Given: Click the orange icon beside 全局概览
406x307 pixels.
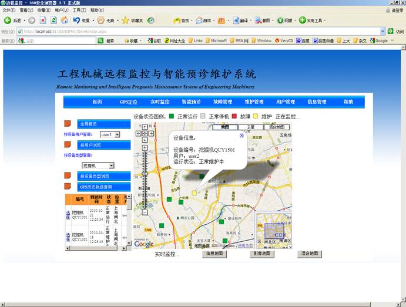Looking at the screenshot, I should coord(68,124).
